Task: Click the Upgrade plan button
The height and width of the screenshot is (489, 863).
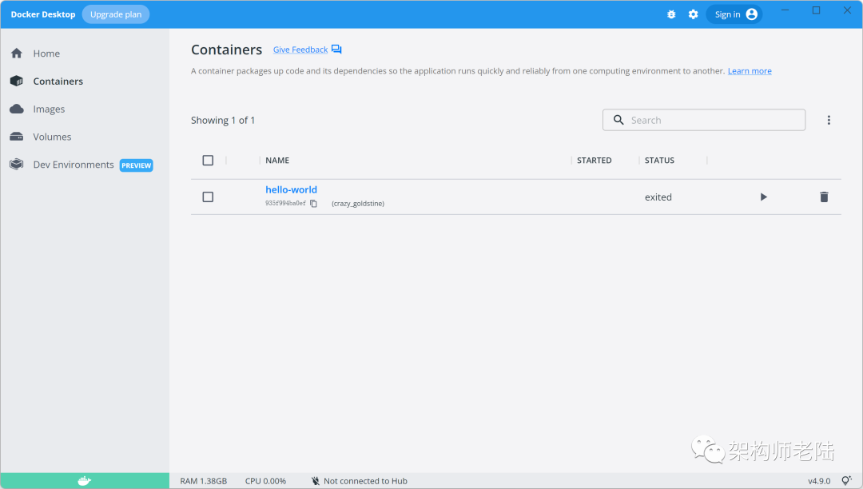Action: 116,14
